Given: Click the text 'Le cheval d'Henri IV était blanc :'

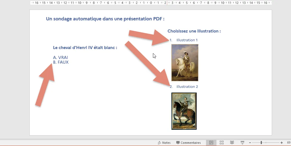Looking at the screenshot, I should click(85, 48).
